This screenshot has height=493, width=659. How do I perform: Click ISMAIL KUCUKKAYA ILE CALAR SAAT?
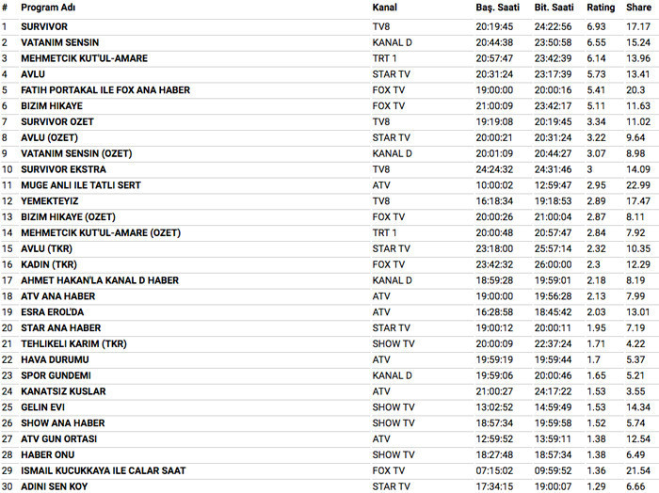click(103, 470)
